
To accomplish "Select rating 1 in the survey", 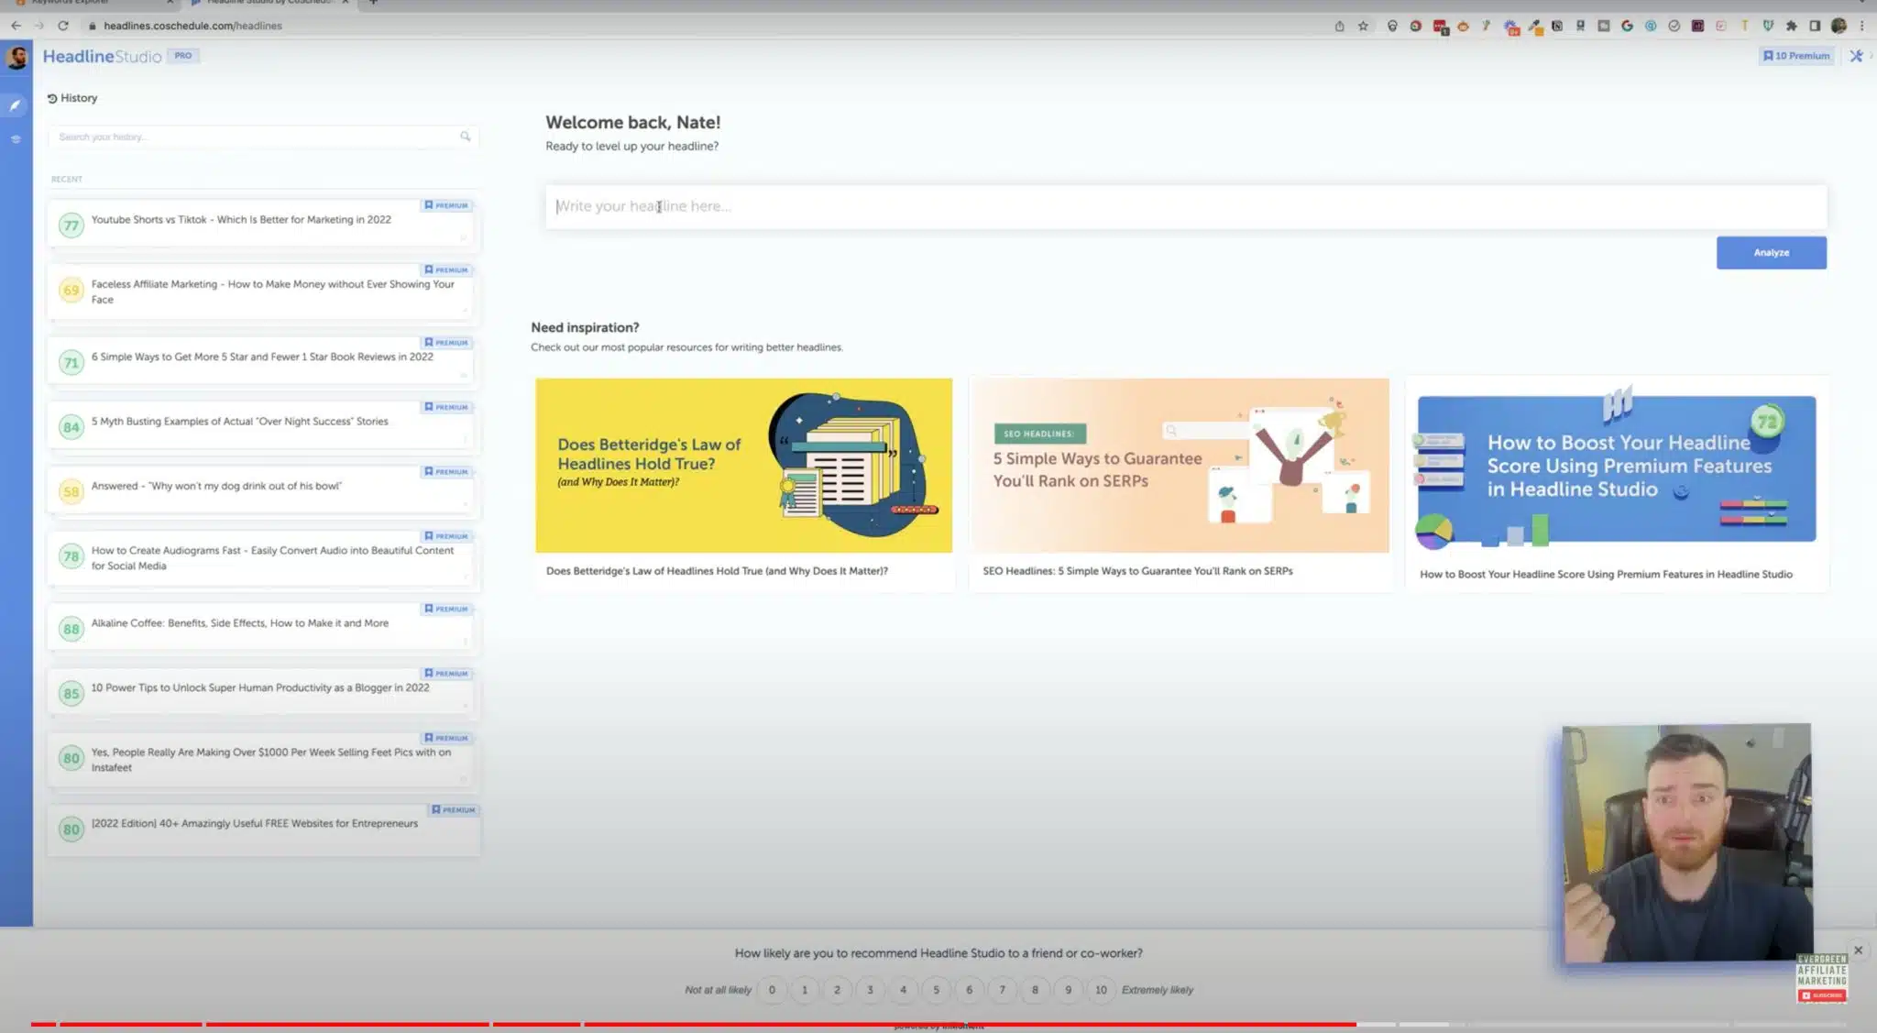I will pyautogui.click(x=805, y=990).
